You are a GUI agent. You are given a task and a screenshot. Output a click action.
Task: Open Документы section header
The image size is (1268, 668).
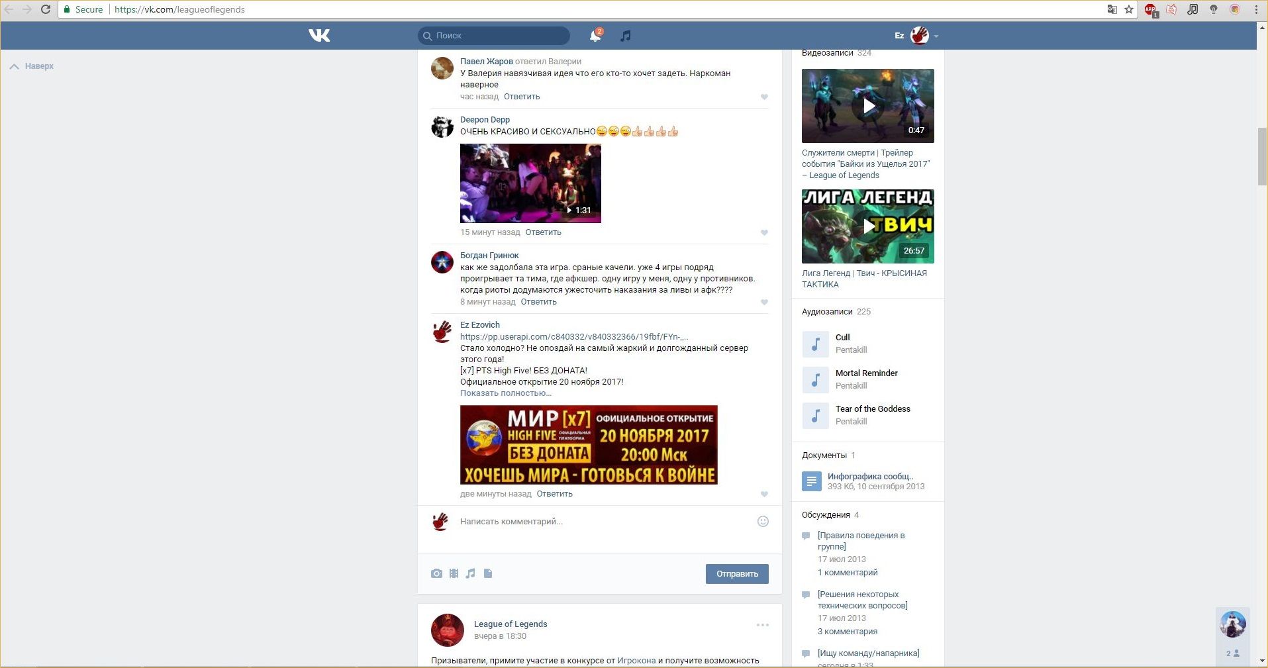point(824,455)
